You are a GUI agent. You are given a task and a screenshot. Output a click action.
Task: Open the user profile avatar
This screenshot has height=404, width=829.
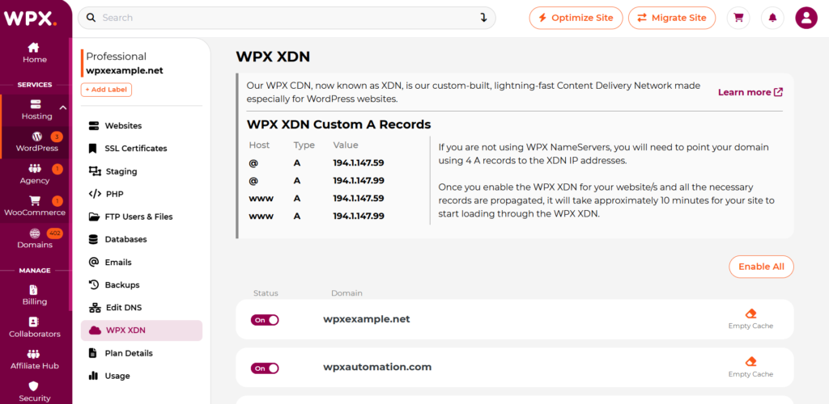point(806,18)
